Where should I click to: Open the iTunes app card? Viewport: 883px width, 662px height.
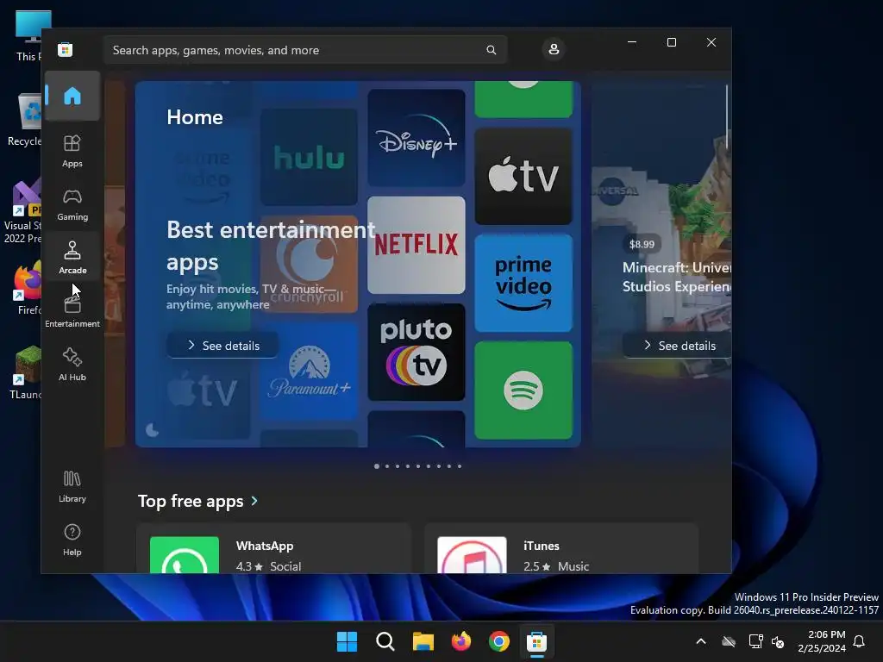click(560, 549)
